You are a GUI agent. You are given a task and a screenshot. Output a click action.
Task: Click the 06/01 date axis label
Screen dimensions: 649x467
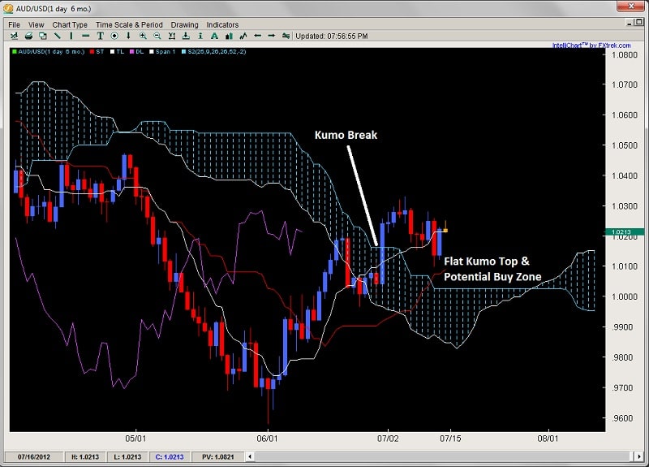point(268,439)
